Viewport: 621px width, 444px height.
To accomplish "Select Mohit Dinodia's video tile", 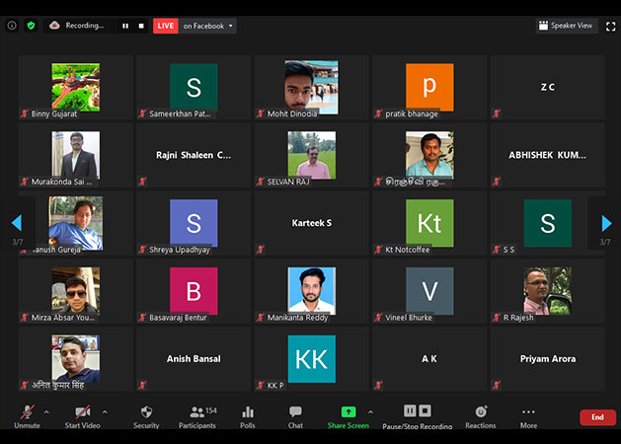I will (x=311, y=88).
